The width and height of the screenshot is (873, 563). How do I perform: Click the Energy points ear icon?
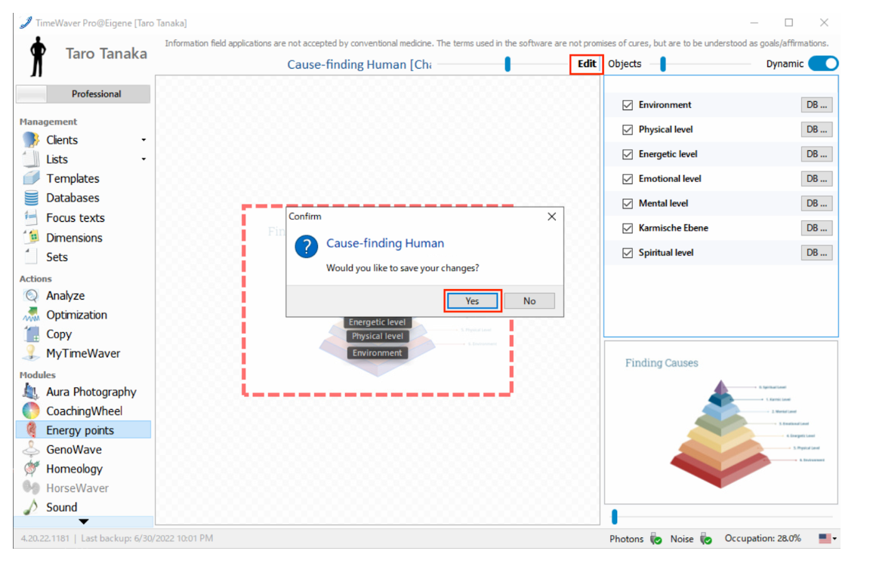[31, 430]
